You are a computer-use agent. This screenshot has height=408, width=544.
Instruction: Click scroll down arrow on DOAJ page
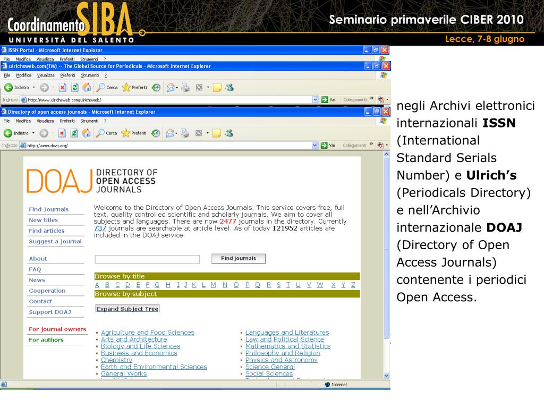click(387, 376)
